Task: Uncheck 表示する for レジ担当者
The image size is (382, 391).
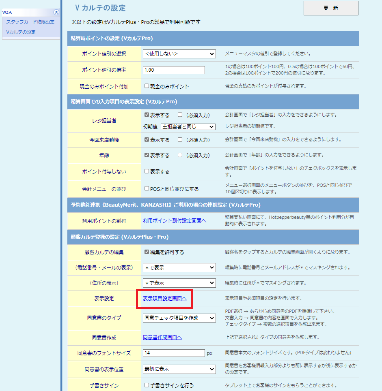Action: [x=147, y=115]
